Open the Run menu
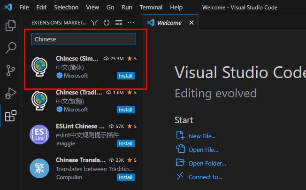This screenshot has width=306, height=190. click(127, 8)
